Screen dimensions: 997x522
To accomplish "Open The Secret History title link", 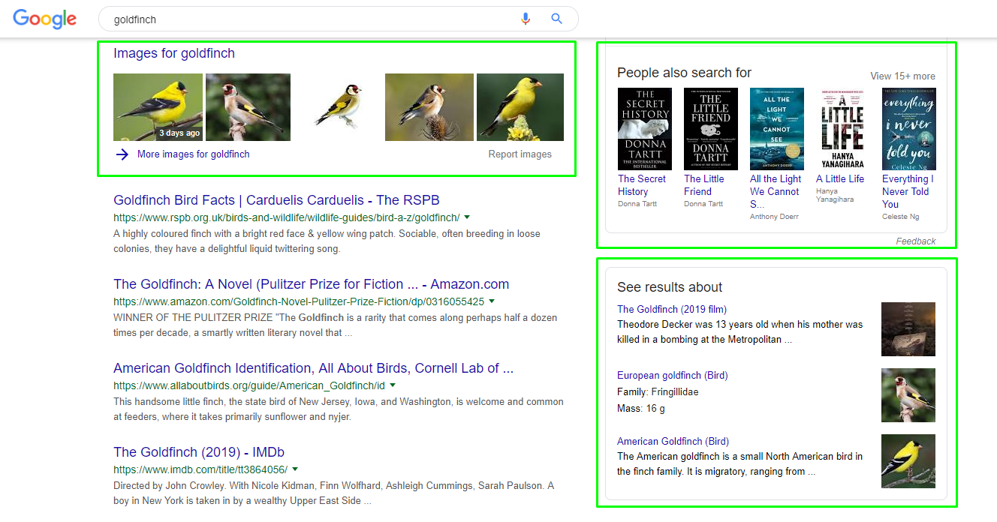I will pyautogui.click(x=642, y=185).
